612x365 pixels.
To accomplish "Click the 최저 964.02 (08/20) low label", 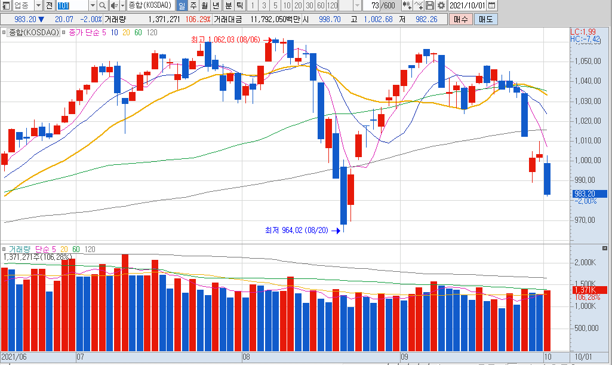I will (x=297, y=231).
